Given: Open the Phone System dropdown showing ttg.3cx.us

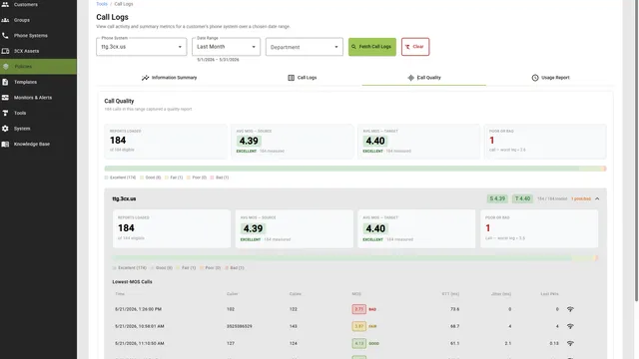Looking at the screenshot, I should [142, 47].
